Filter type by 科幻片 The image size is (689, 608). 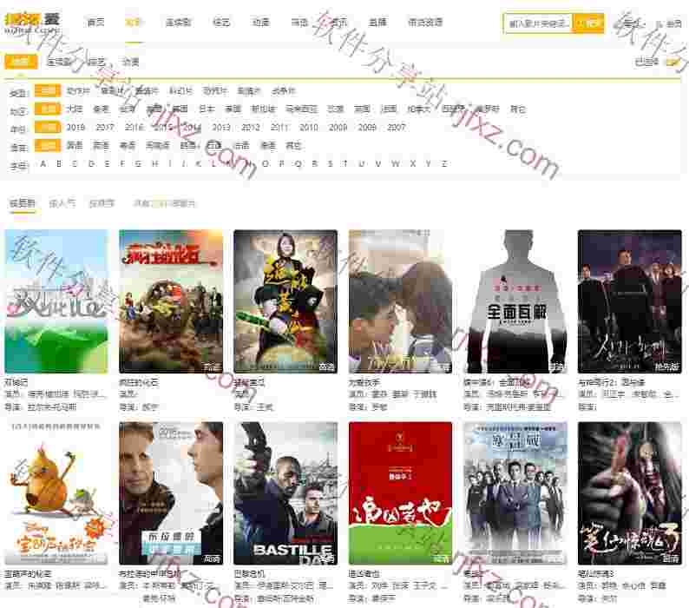180,91
